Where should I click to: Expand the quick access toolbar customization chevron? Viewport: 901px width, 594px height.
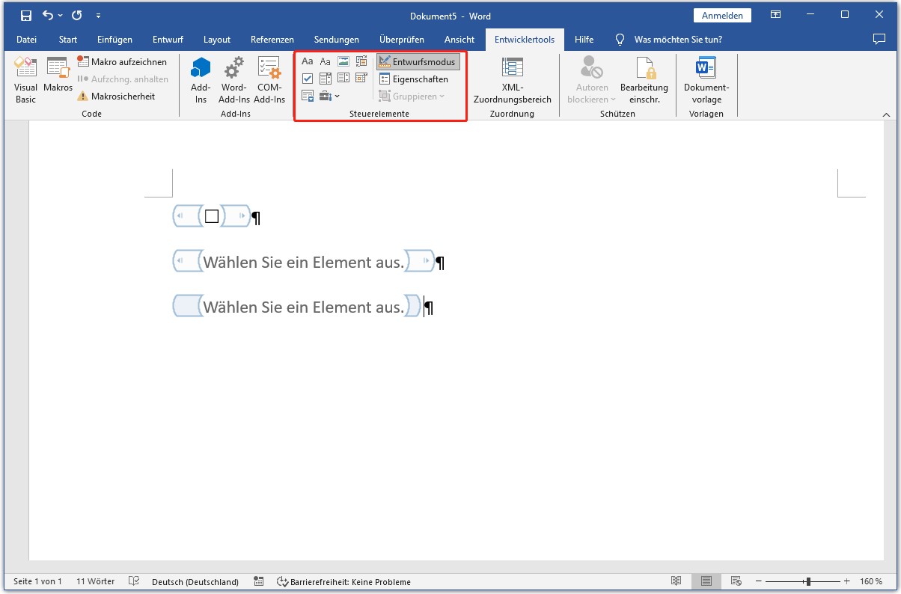99,15
